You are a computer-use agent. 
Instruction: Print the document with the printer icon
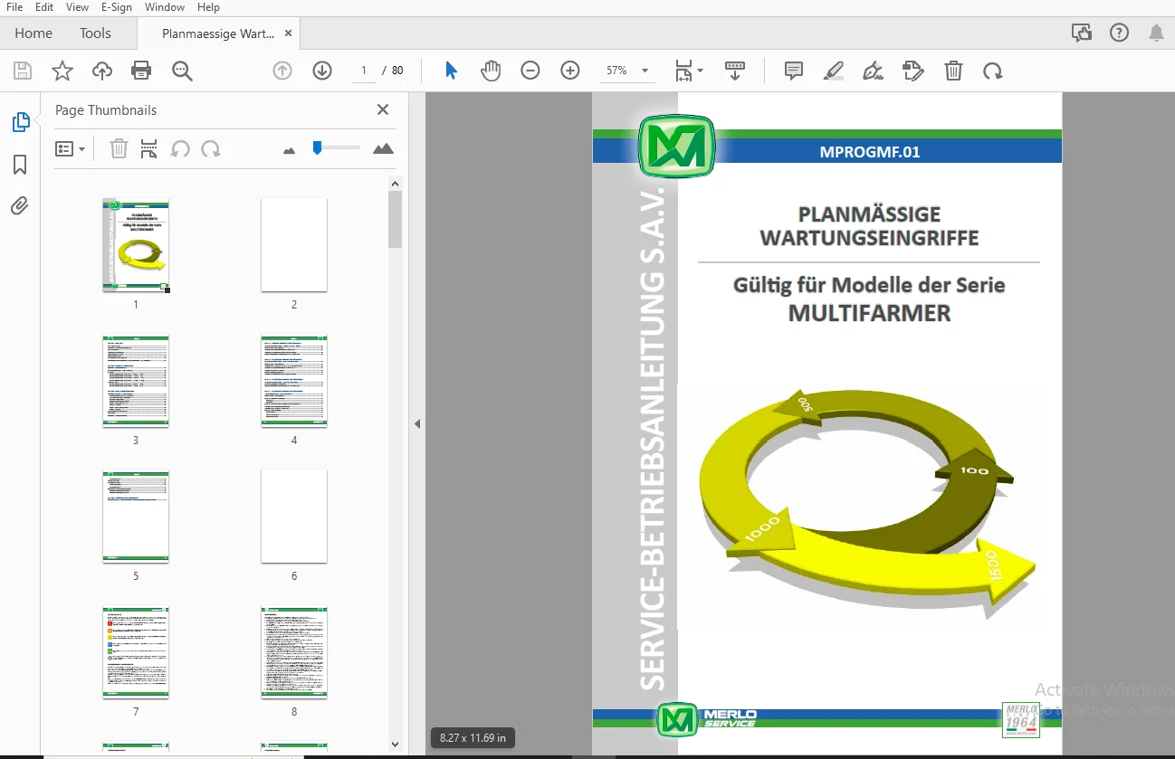(141, 71)
